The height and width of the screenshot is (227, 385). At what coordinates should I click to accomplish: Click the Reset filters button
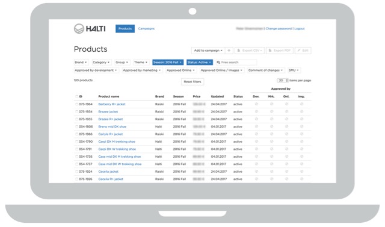pos(192,81)
